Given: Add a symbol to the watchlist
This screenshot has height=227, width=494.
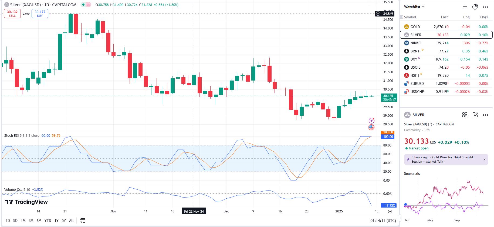Looking at the screenshot, I should tap(465, 7).
